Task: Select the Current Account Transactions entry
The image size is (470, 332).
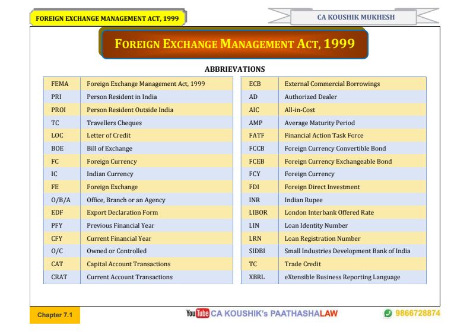Action: (129, 277)
